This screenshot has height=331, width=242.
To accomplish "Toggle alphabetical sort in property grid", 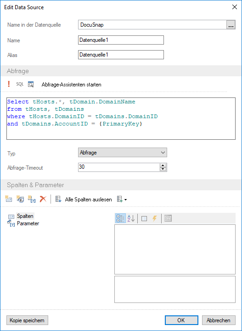I will (x=131, y=218).
